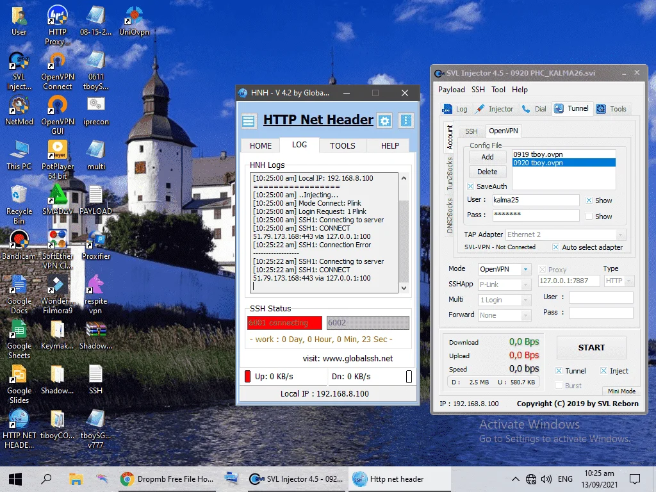Expand Forward None dropdown

click(525, 315)
